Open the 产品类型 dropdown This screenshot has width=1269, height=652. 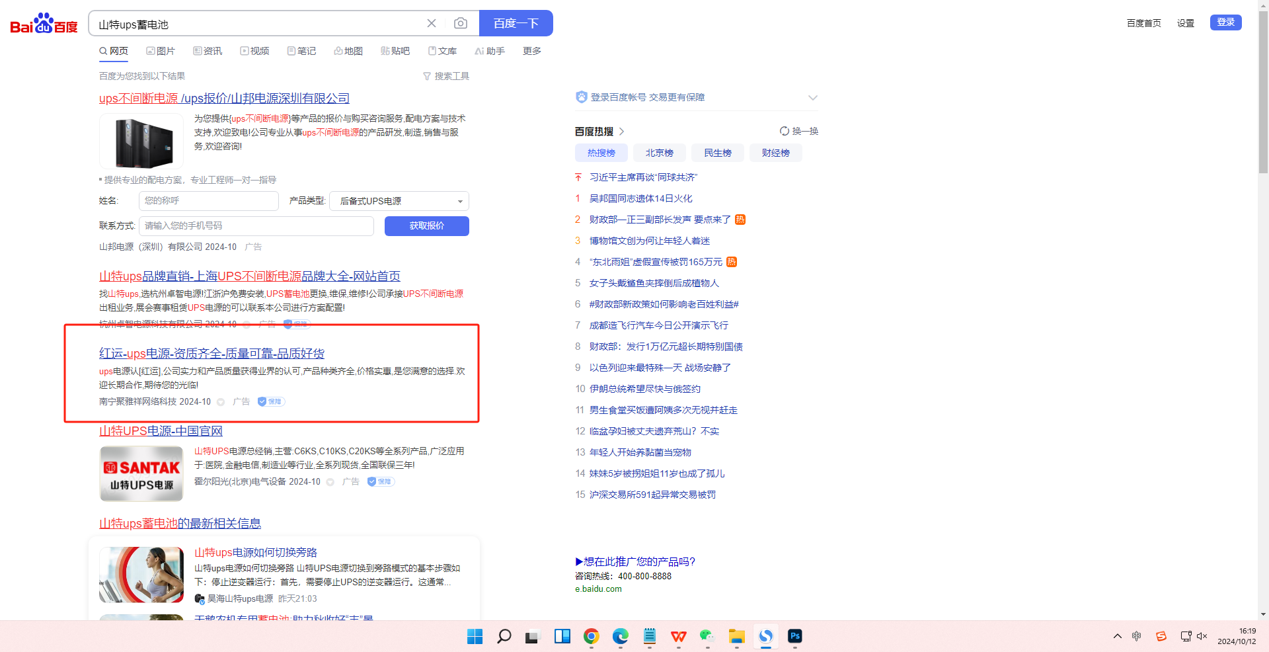(x=399, y=201)
